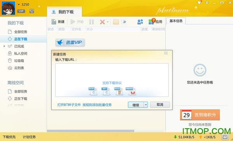Select 正在下载 under 我的下载
The image size is (233, 141).
click(x=23, y=39)
